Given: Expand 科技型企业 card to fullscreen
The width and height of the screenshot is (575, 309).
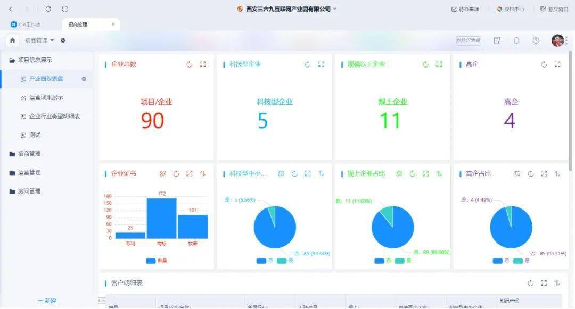Looking at the screenshot, I should (321, 64).
